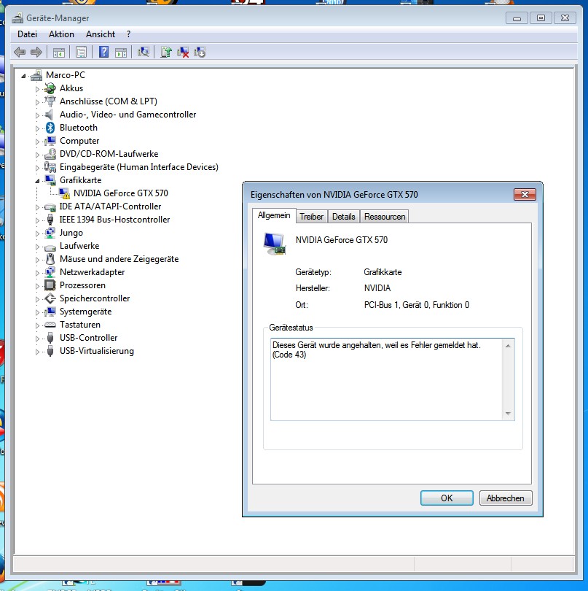Viewport: 588px width, 591px height.
Task: Maximize the Geräte-Manager window
Action: pos(541,18)
